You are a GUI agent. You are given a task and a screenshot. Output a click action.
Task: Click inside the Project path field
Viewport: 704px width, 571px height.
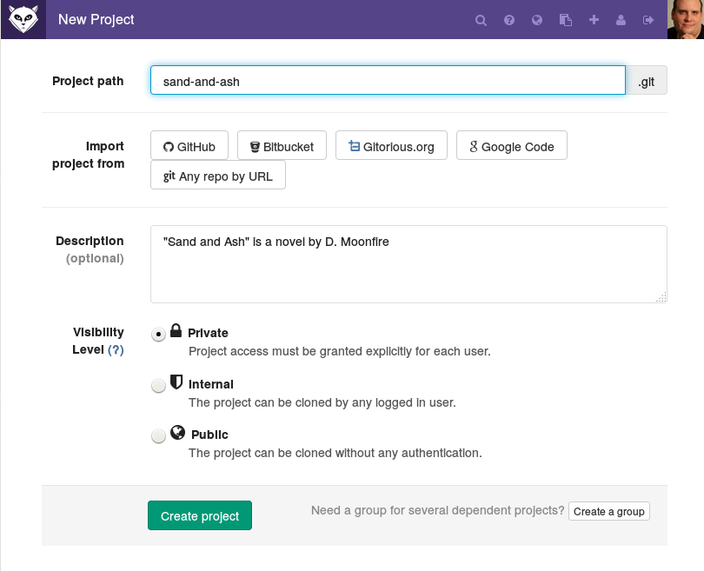388,80
